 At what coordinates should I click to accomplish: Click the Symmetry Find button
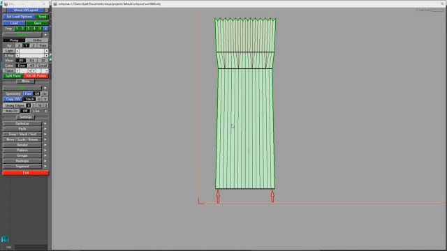click(28, 93)
